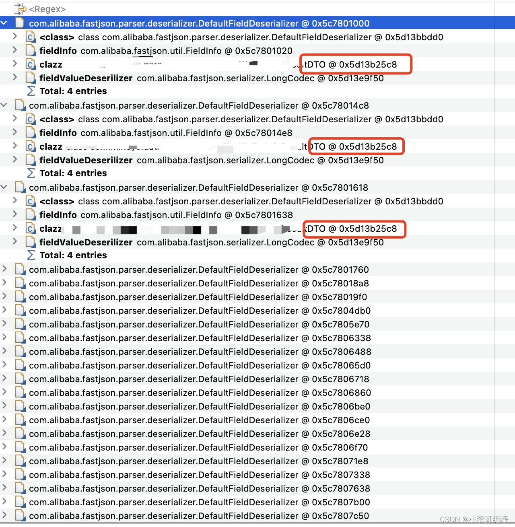Screen dimensions: 515x527
Task: Expand DefaultFieldDeserializer @ 0x5c7806338
Action: point(4,337)
